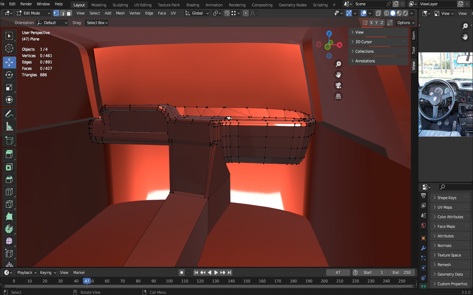Enable face select mode
This screenshot has height=295, width=473.
pos(69,13)
